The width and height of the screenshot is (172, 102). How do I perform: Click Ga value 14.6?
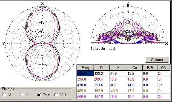pyautogui.click(x=135, y=85)
